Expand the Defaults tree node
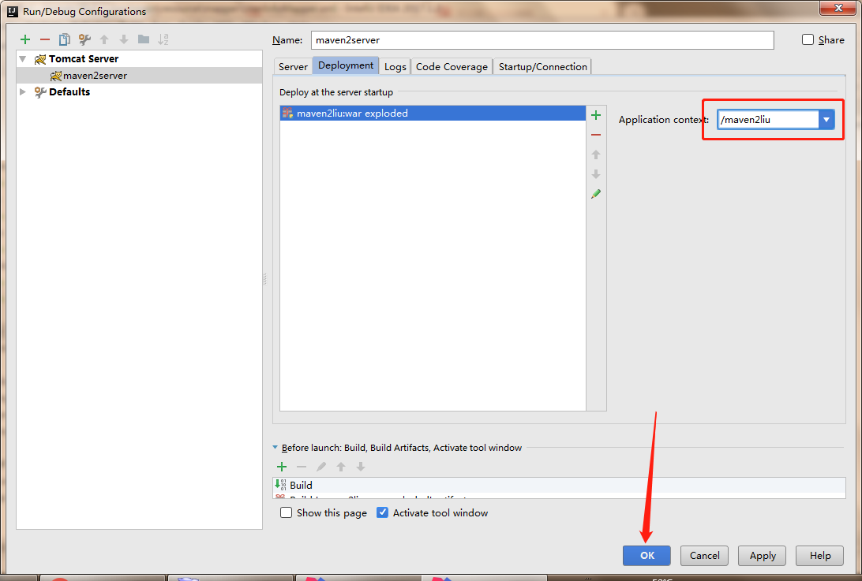Image resolution: width=862 pixels, height=581 pixels. click(23, 91)
